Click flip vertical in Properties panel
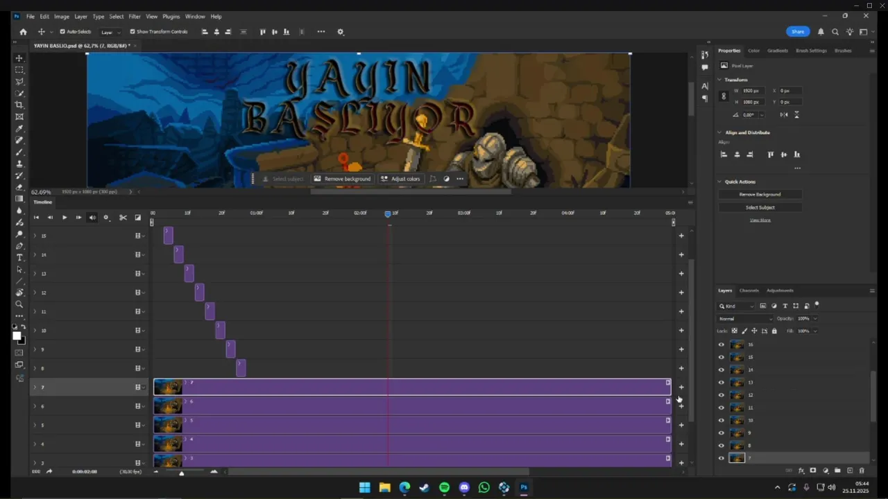This screenshot has width=888, height=499. tap(796, 114)
